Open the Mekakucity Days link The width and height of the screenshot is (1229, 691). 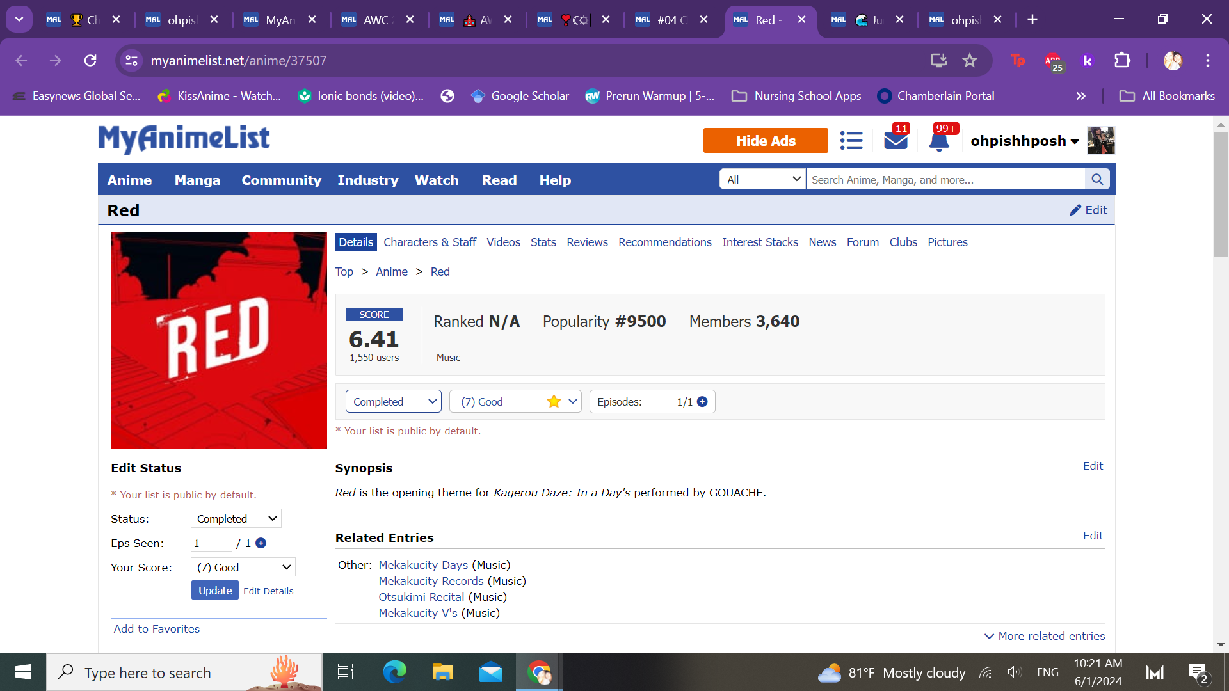click(423, 565)
